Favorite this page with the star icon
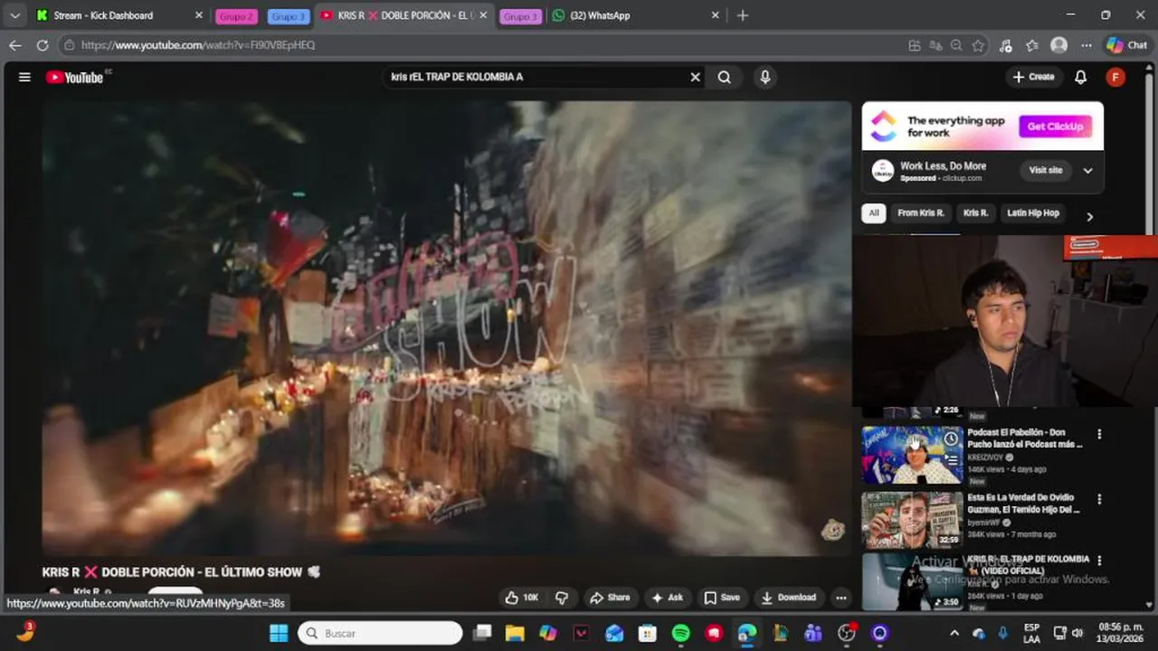Screen dimensions: 1158x651 click(x=978, y=45)
